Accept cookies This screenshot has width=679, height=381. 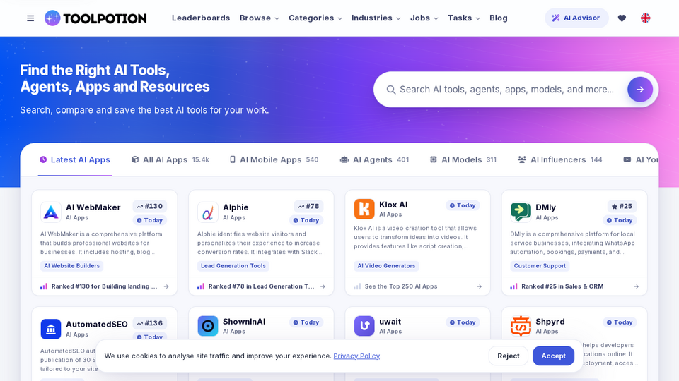(x=553, y=356)
